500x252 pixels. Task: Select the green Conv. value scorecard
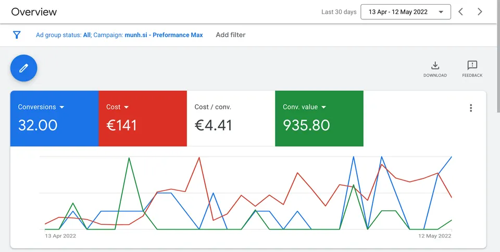319,118
